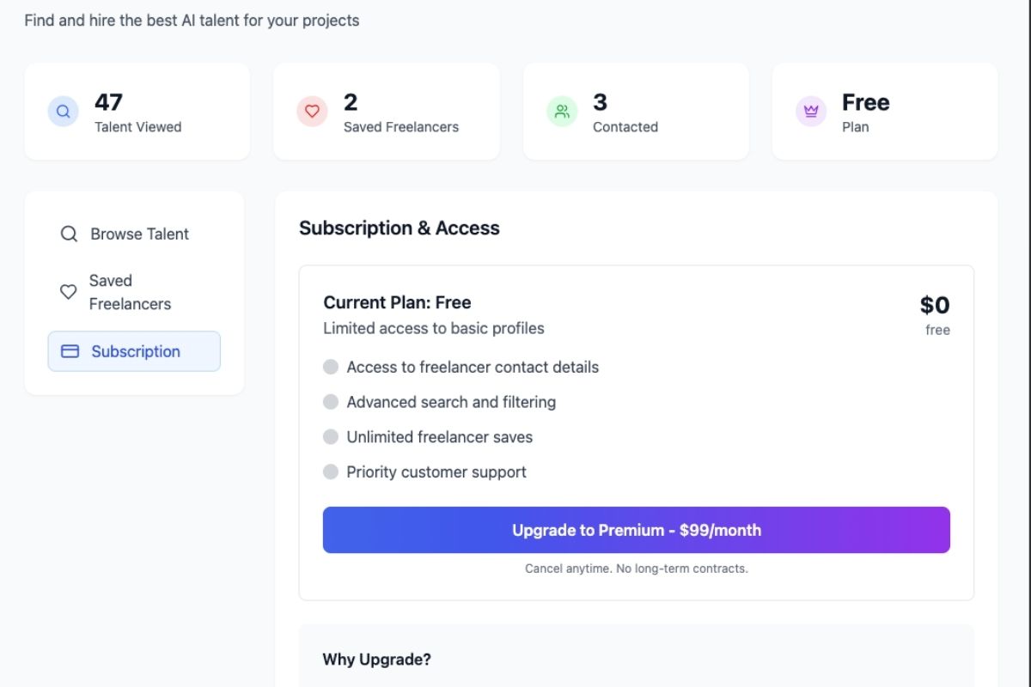The width and height of the screenshot is (1031, 687).
Task: Click the Why Upgrade? heading
Action: click(376, 660)
